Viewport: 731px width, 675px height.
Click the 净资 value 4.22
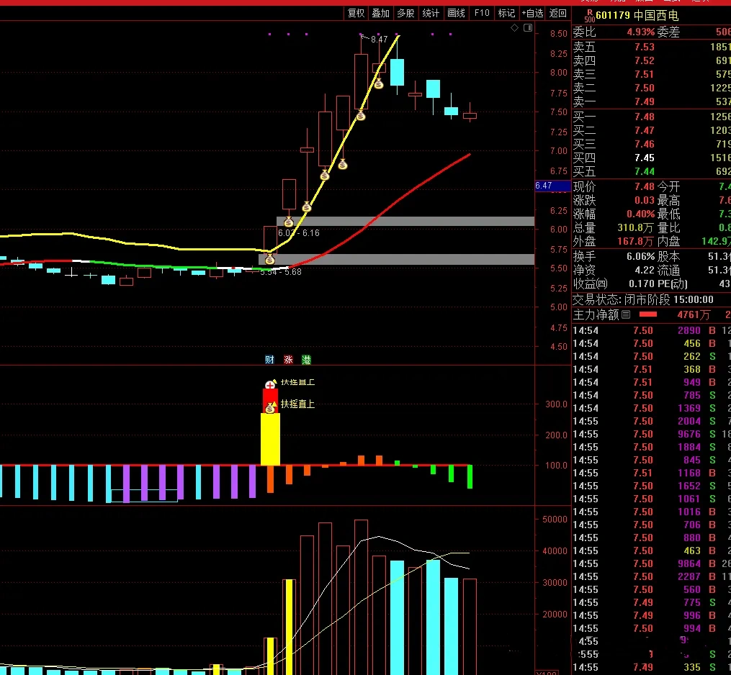click(645, 270)
